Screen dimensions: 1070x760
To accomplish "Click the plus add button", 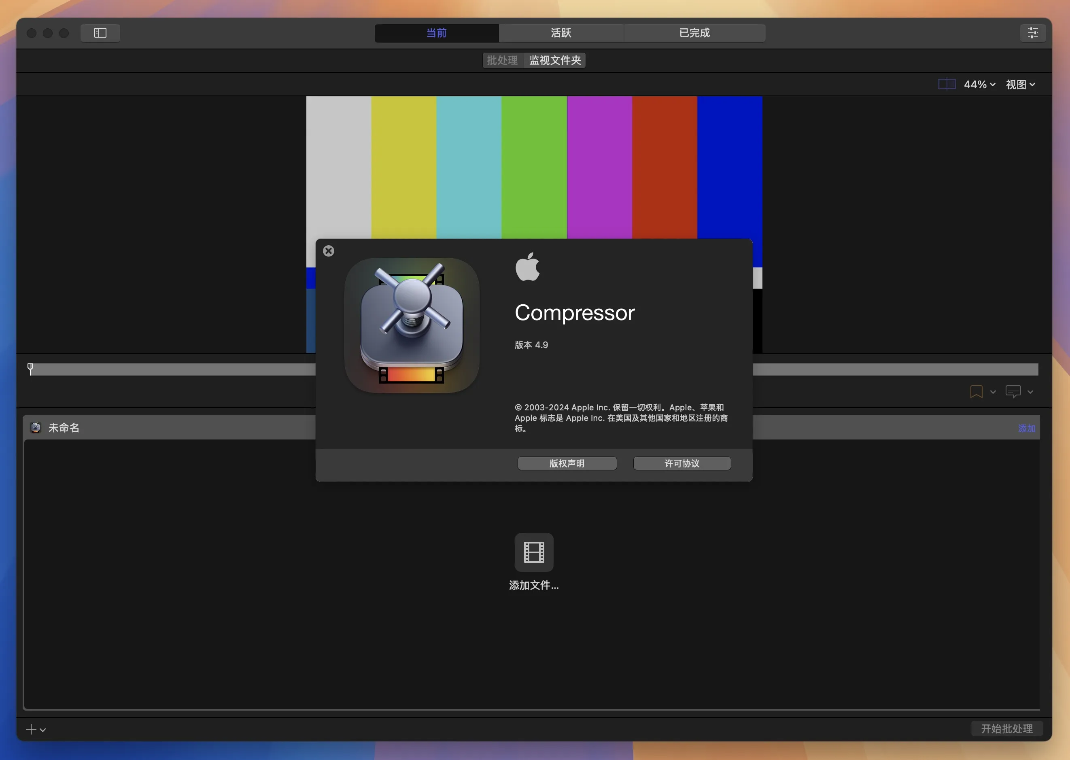I will click(31, 729).
